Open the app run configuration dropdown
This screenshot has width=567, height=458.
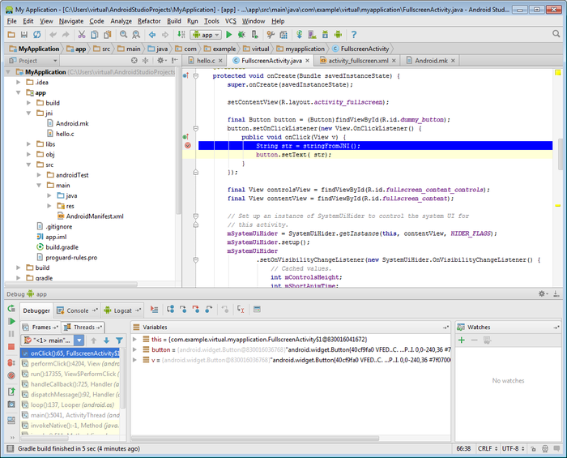pos(206,35)
